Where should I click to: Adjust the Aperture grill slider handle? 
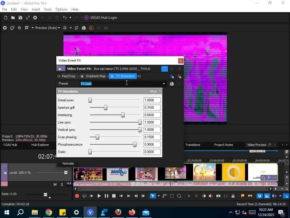pyautogui.click(x=106, y=108)
